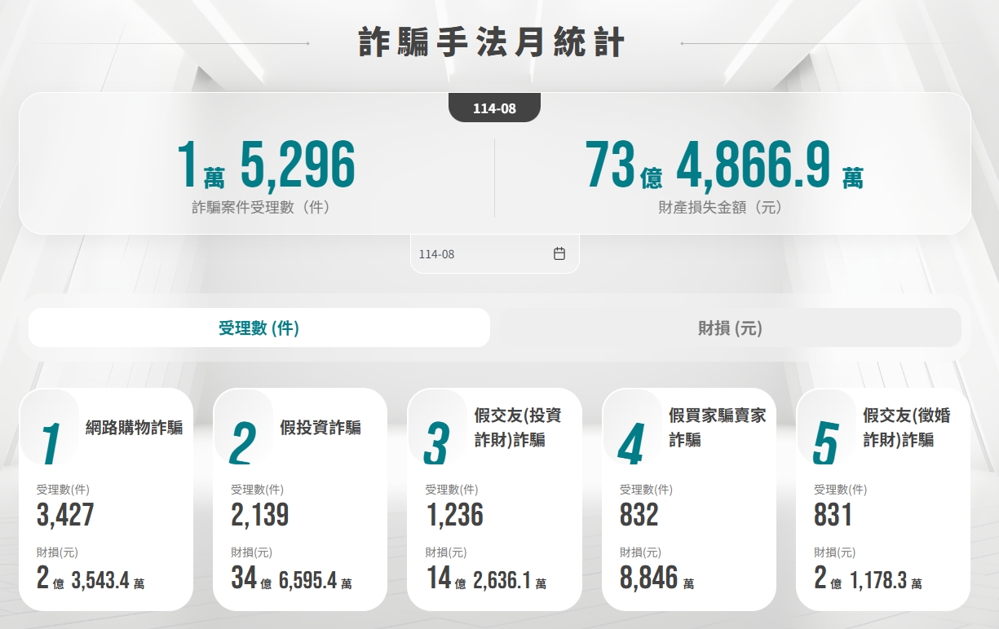Click the loss value 2億 3,543.4萬
Image resolution: width=999 pixels, height=629 pixels.
click(91, 578)
